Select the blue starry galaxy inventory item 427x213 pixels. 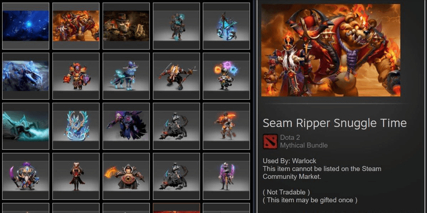(26, 26)
